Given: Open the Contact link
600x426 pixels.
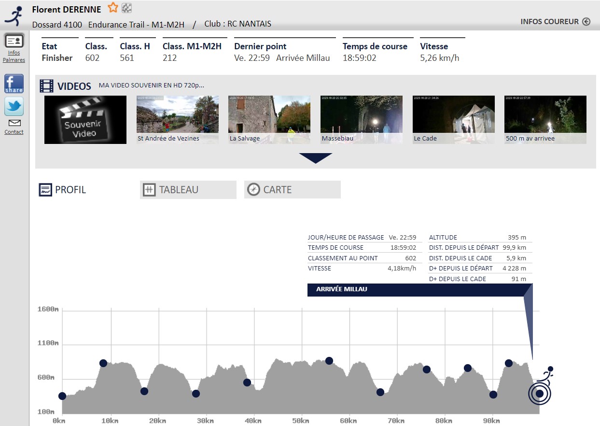Looking at the screenshot, I should (14, 131).
